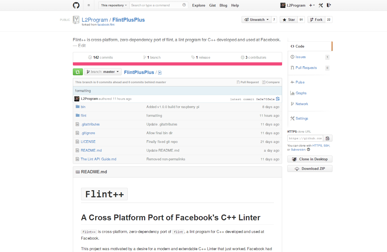The image size is (387, 252).
Task: Fork the repository
Action: [316, 20]
